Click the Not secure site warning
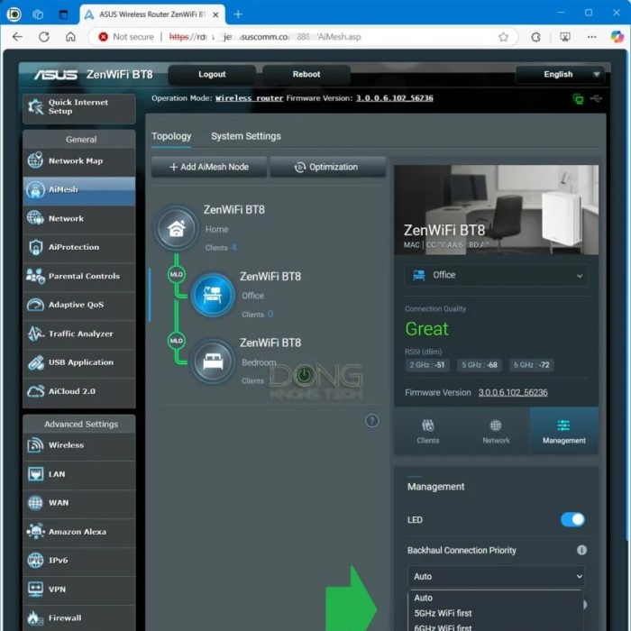This screenshot has height=631, width=631. (x=126, y=37)
